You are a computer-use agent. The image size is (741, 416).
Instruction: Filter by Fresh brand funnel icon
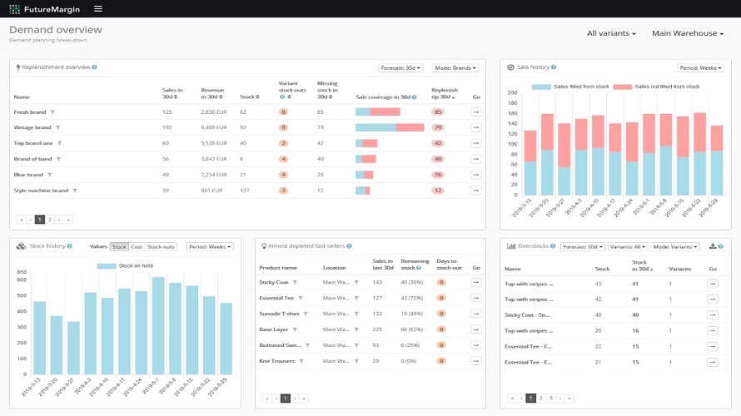52,112
